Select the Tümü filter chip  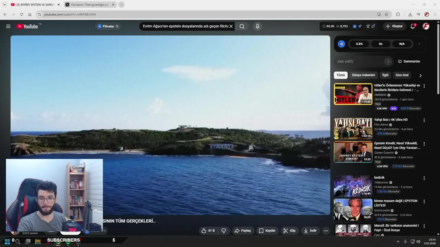tap(341, 75)
